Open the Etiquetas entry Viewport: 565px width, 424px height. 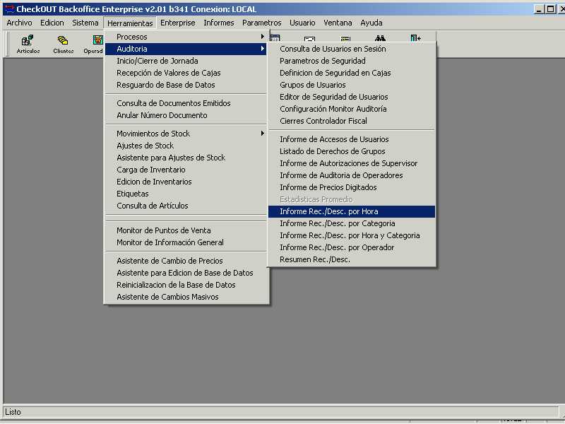point(186,194)
